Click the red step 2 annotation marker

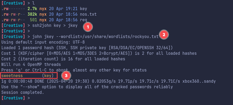click(164, 35)
